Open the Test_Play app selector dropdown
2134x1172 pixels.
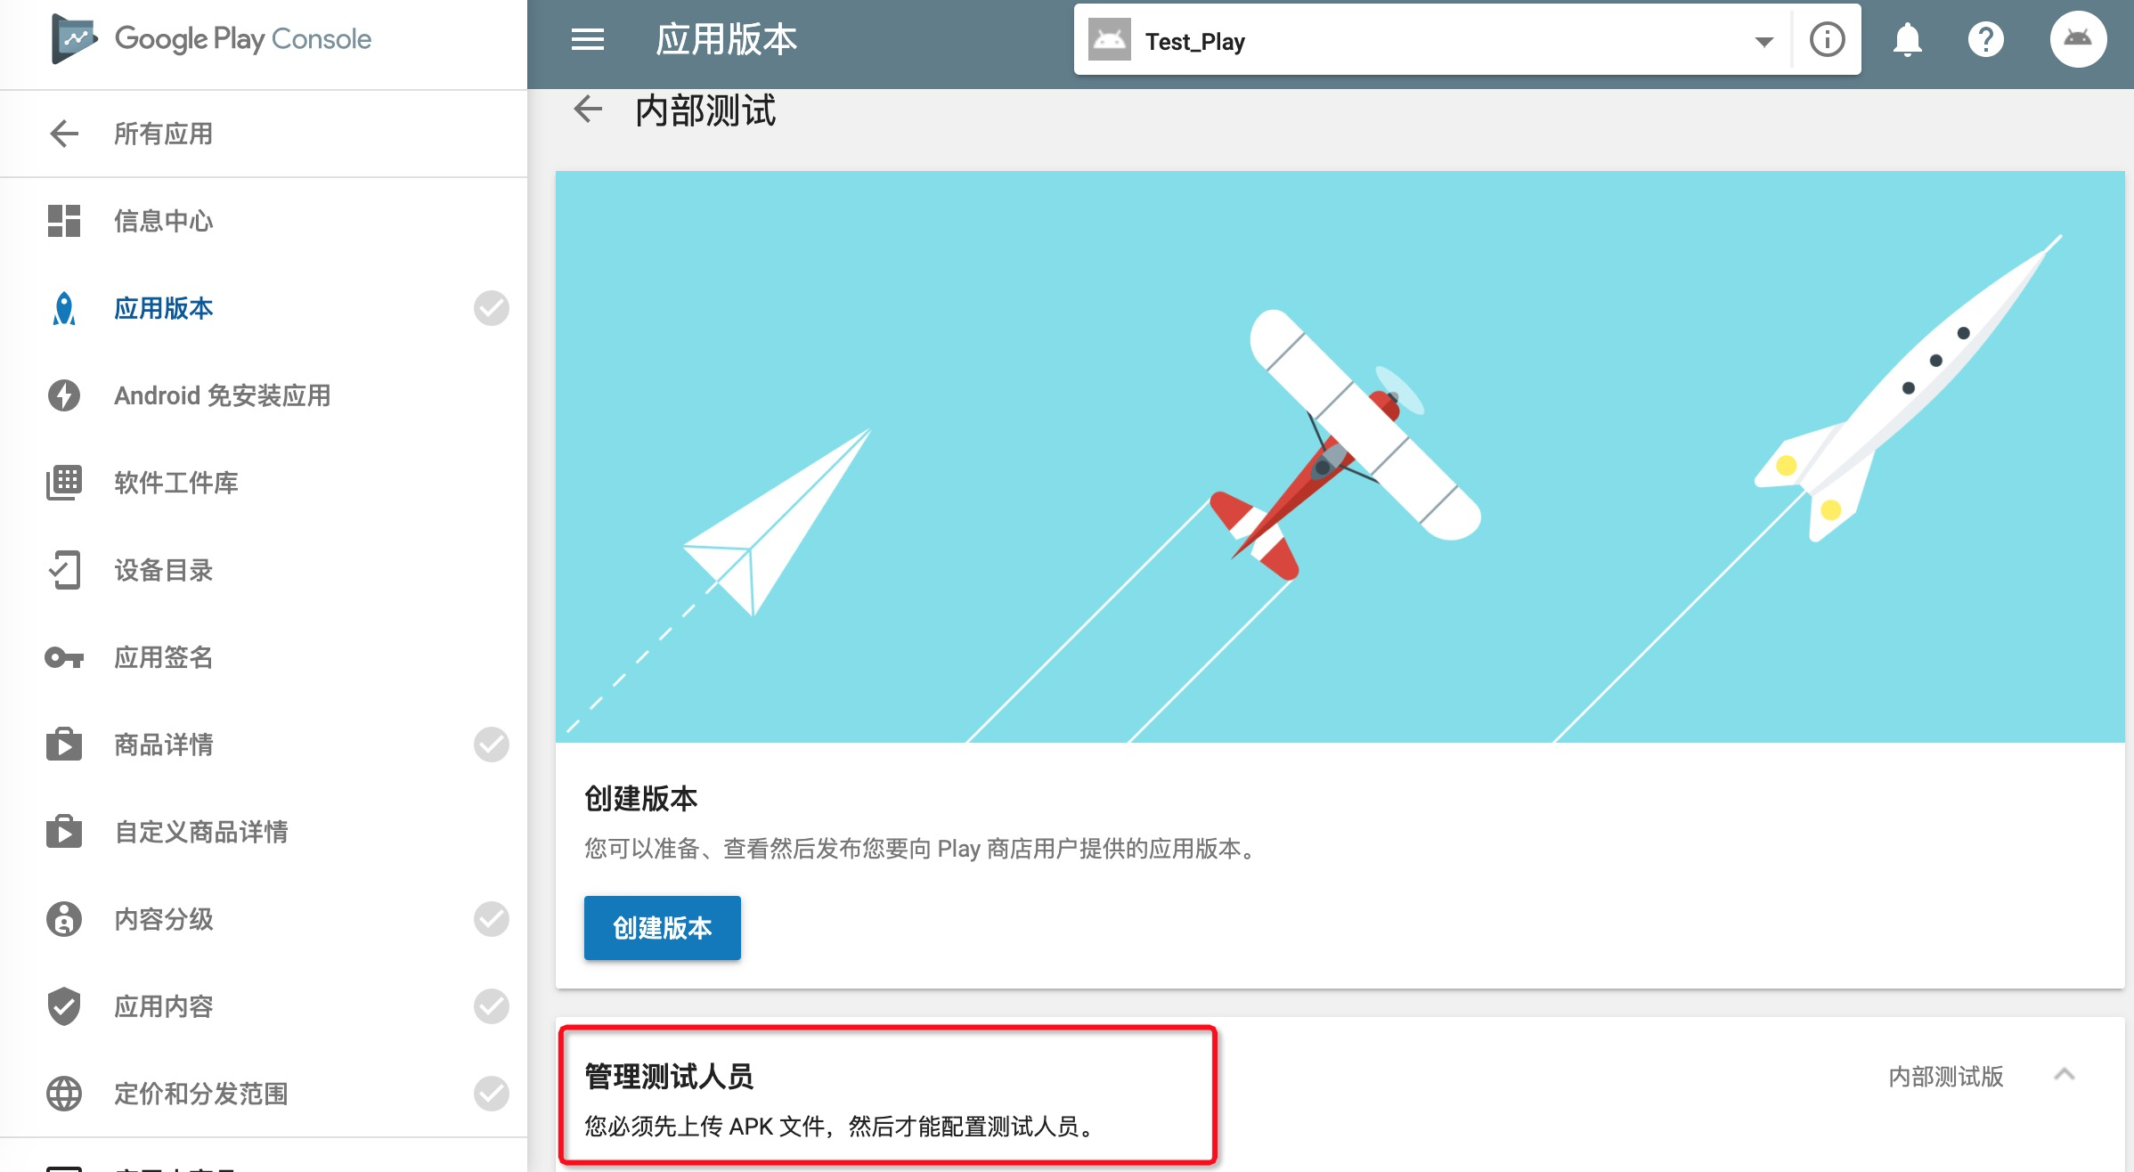(x=1763, y=41)
